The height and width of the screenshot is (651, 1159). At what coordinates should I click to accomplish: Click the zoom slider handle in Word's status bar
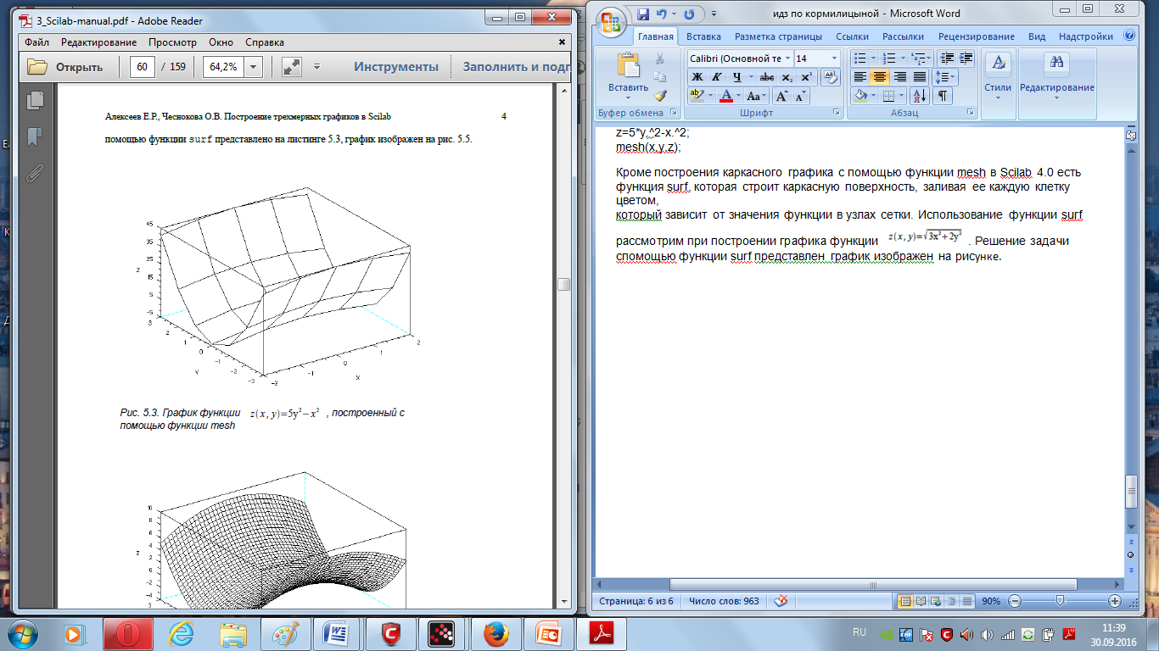tap(1060, 600)
